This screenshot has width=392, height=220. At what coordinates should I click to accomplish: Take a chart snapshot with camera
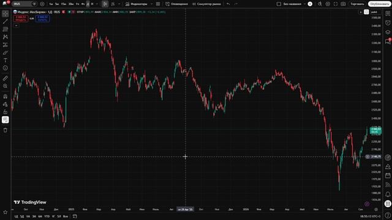click(x=343, y=4)
